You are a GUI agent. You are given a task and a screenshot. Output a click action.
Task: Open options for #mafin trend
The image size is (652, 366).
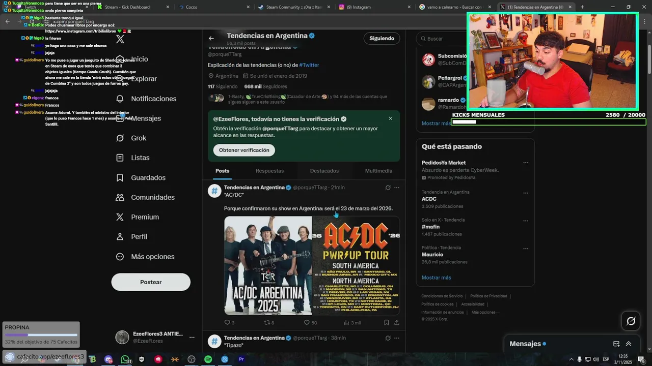526,221
